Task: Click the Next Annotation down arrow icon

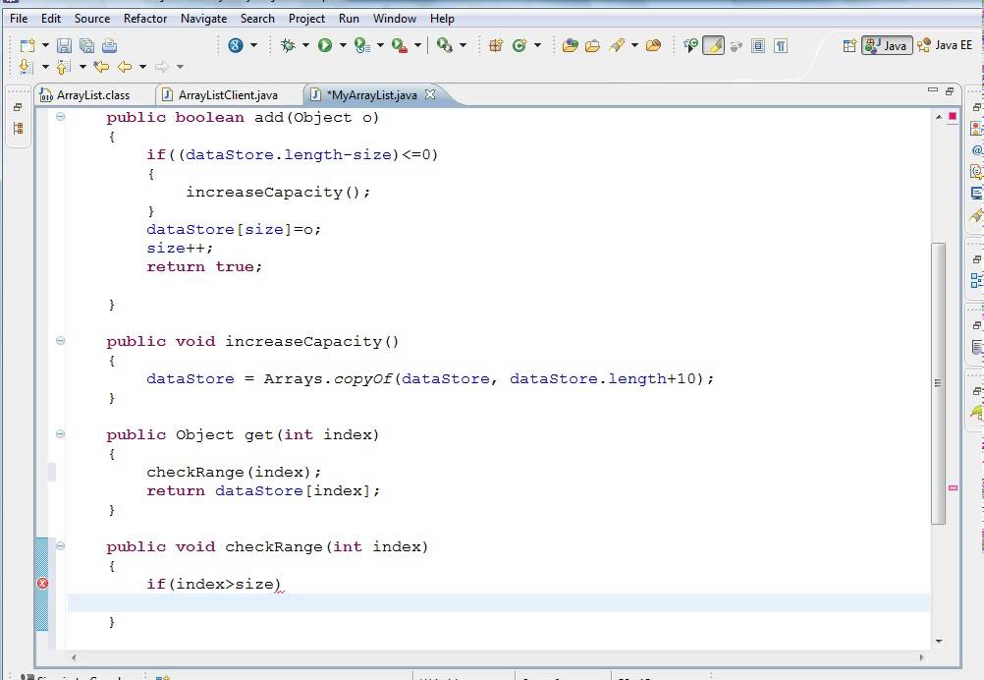Action: 26,66
